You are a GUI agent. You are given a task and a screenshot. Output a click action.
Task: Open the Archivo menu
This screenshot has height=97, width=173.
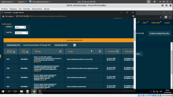click(x=4, y=9)
